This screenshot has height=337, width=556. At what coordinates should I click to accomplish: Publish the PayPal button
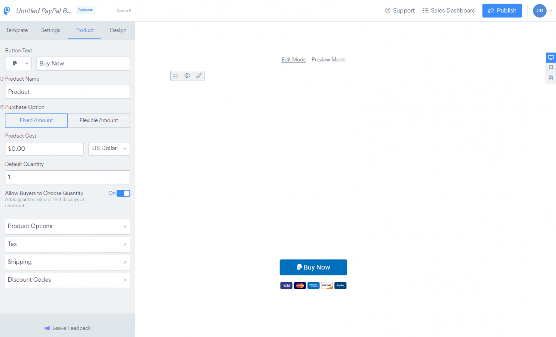tap(502, 10)
